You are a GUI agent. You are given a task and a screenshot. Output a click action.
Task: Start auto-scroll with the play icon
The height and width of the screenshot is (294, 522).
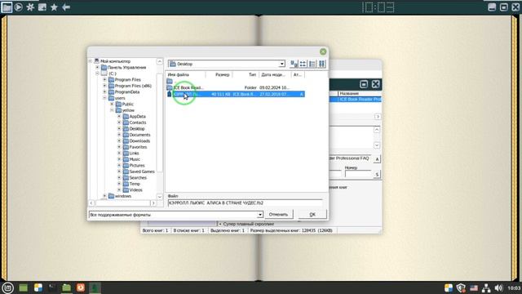[x=19, y=7]
